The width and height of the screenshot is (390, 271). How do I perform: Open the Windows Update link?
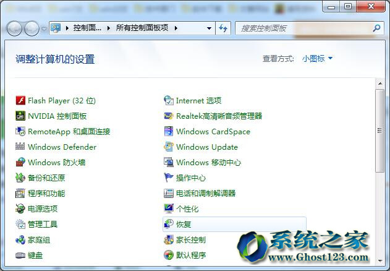pyautogui.click(x=207, y=147)
